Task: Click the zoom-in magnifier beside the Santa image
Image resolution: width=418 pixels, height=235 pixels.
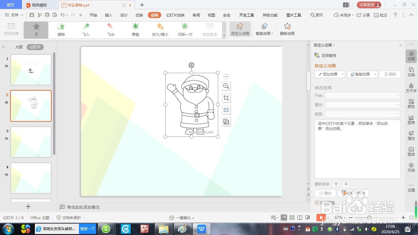Action: tap(226, 86)
